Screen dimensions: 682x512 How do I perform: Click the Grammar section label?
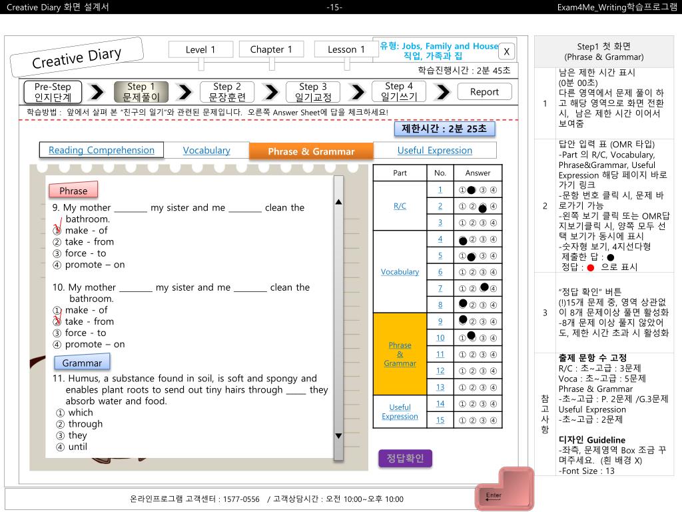tap(82, 363)
